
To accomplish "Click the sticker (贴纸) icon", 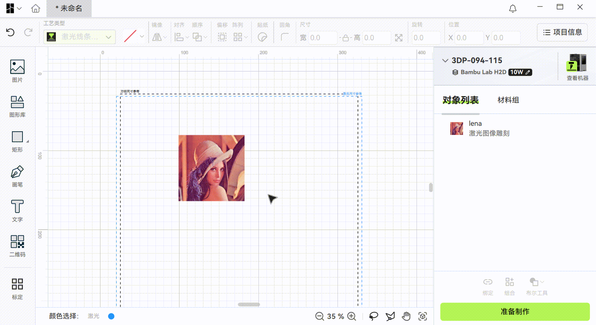I will [x=262, y=37].
